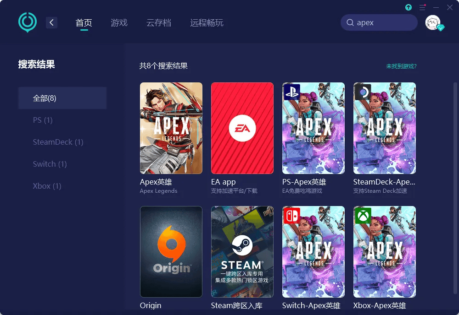
Task: Click the search field containing apex
Action: point(383,23)
